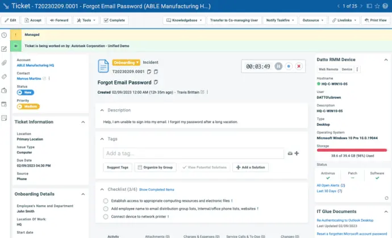392x238 pixels.
Task: Open the Attachments (0) tab
Action: coord(157,236)
